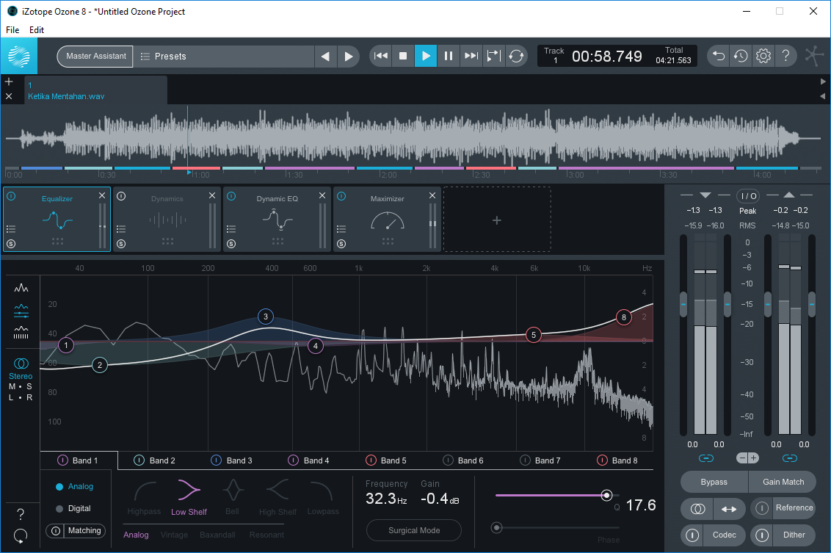Open the settings gear
Screen dimensions: 831x553
pos(763,56)
